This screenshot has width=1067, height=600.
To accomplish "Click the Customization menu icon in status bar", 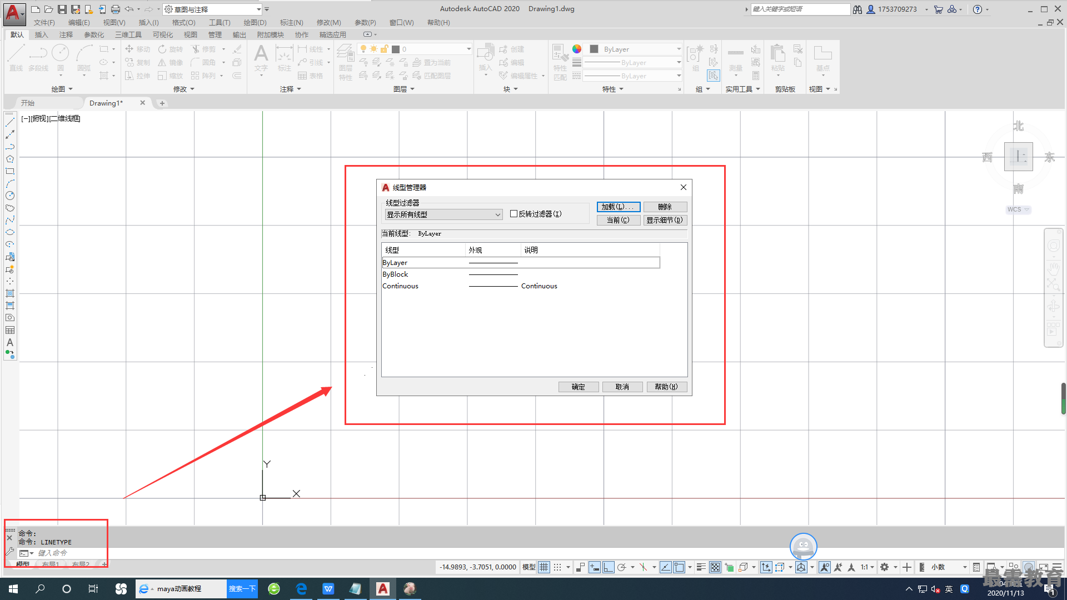I will tap(1057, 567).
